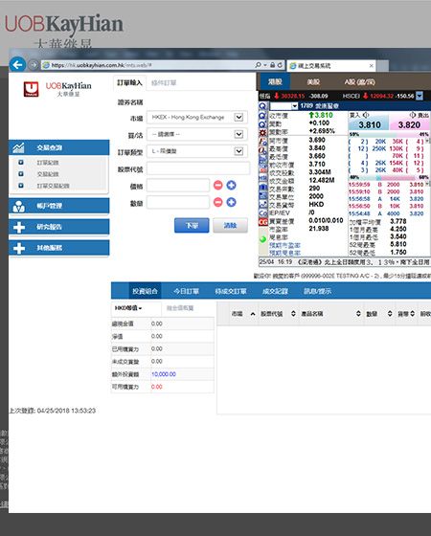
Task: Switch to the 美股 market tab
Action: coord(313,82)
